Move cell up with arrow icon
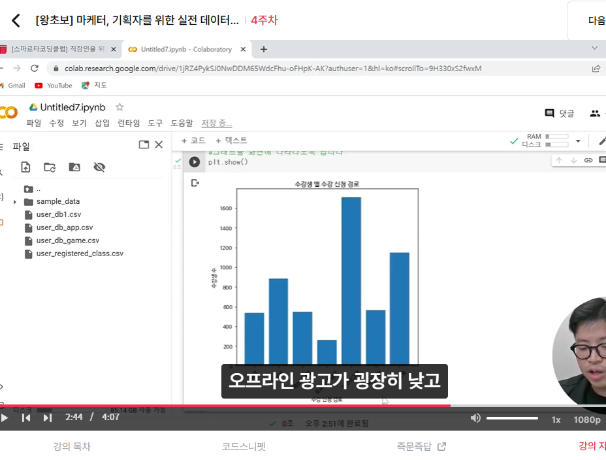Viewport: 606px width, 460px height. tap(559, 160)
